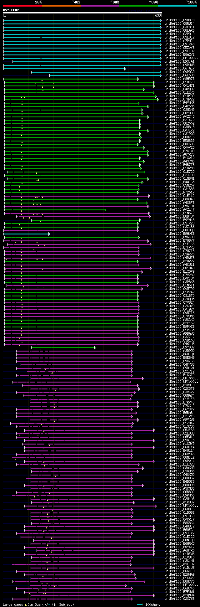Viewport: 200px width, 607px height.
Task: Select the UniRef100_B2IX72 label
Action: pyautogui.click(x=179, y=120)
